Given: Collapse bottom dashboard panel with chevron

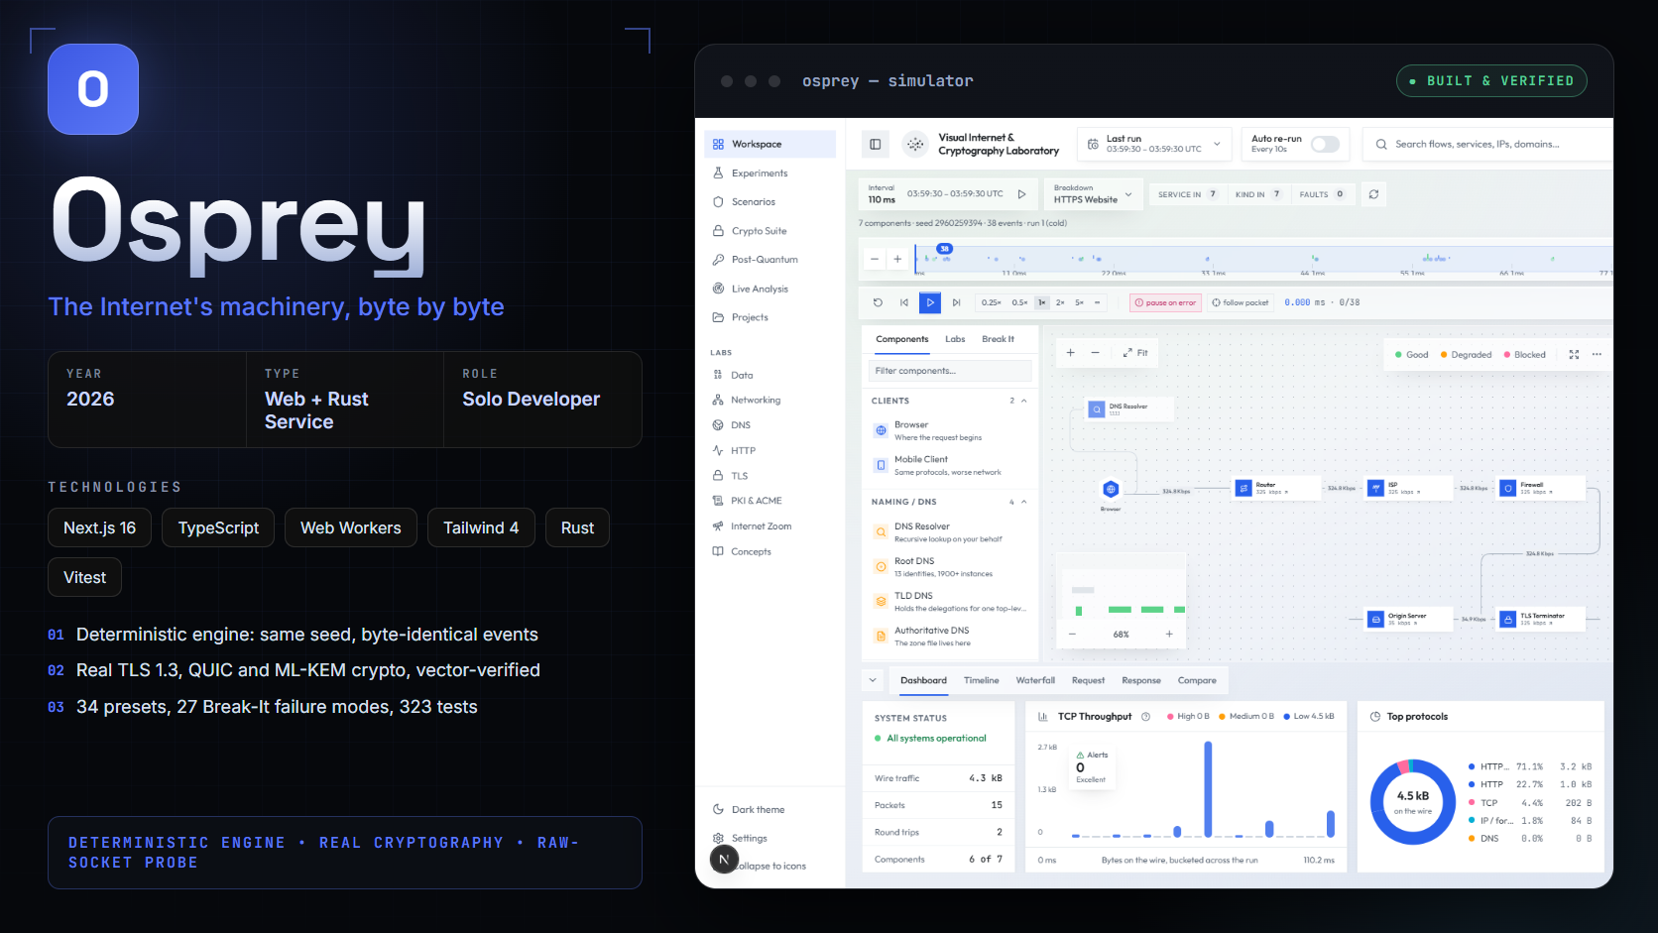Looking at the screenshot, I should (873, 680).
